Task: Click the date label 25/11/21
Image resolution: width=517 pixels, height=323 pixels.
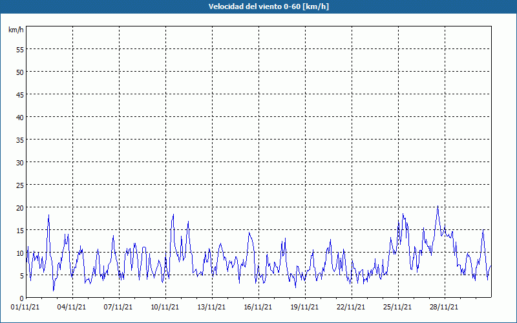Action: (x=397, y=307)
